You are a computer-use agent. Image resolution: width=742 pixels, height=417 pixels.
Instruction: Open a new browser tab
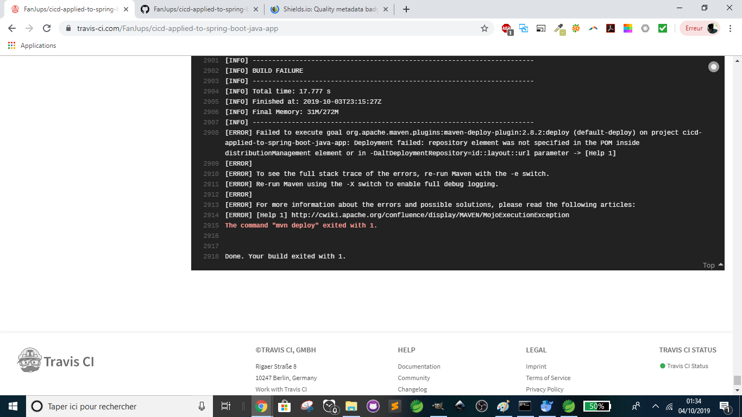[x=406, y=9]
